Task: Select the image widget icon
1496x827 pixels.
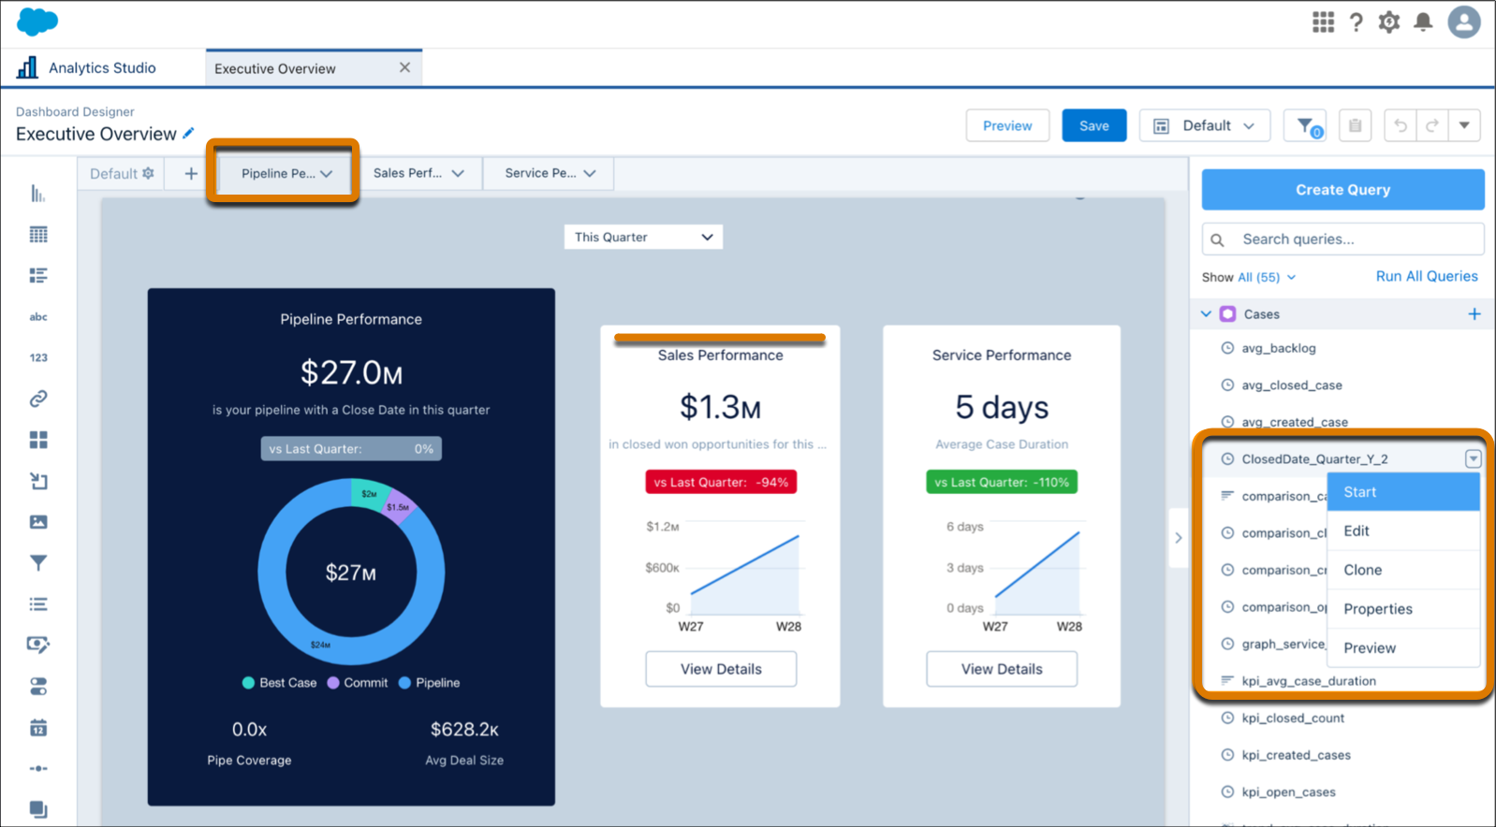Action: [37, 522]
